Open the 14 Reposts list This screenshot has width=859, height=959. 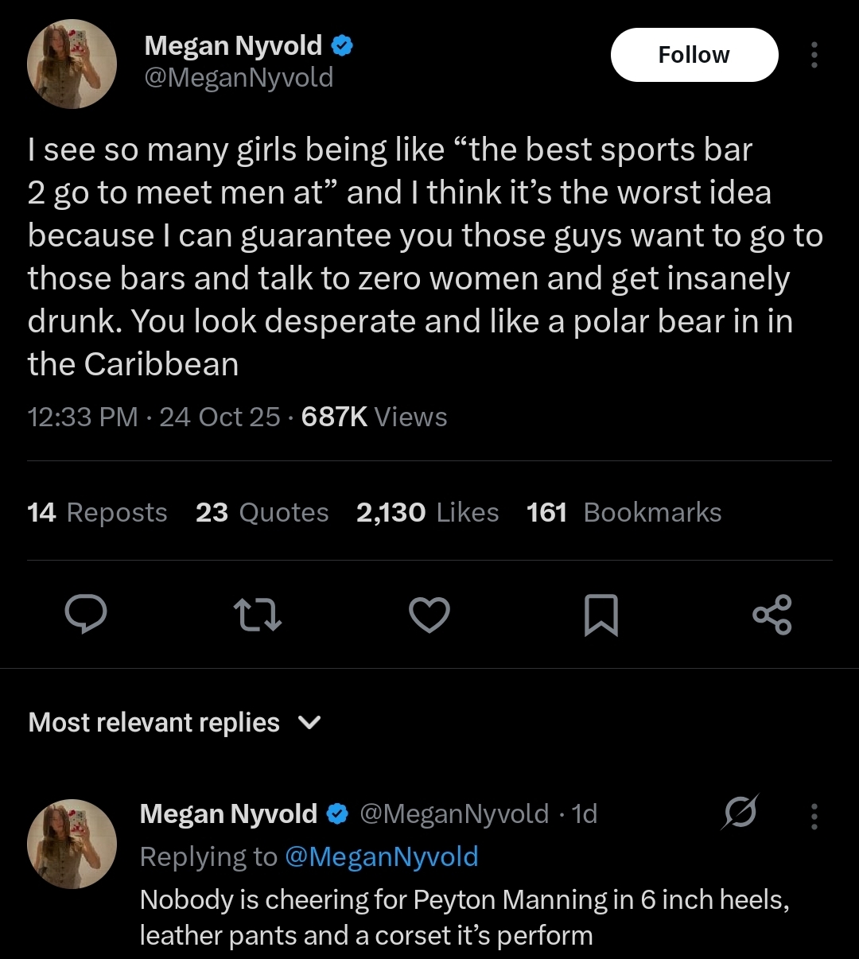click(x=97, y=513)
